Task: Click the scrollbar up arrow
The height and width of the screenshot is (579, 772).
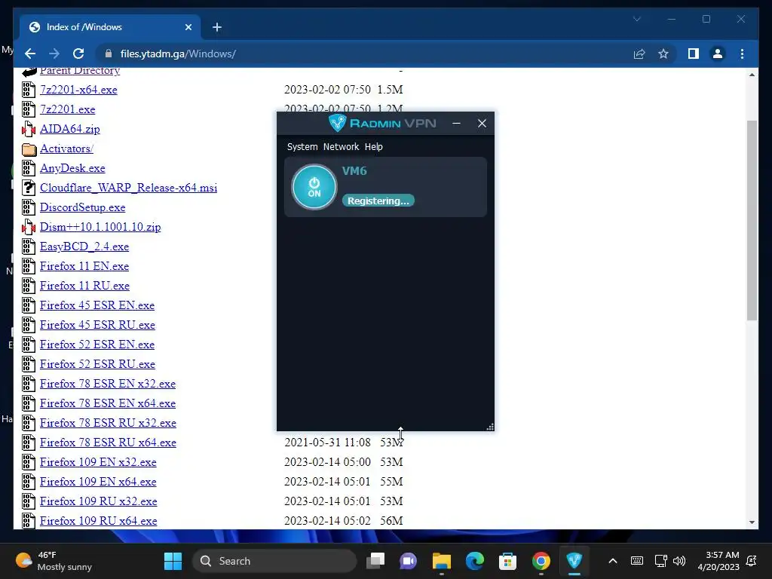Action: tap(752, 75)
